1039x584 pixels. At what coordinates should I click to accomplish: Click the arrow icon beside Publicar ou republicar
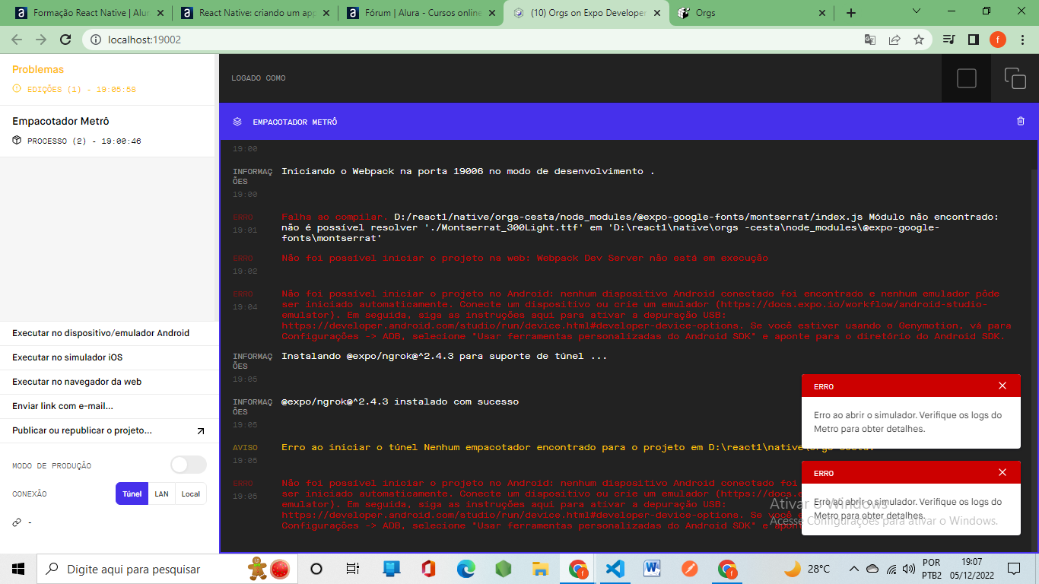[x=201, y=431]
